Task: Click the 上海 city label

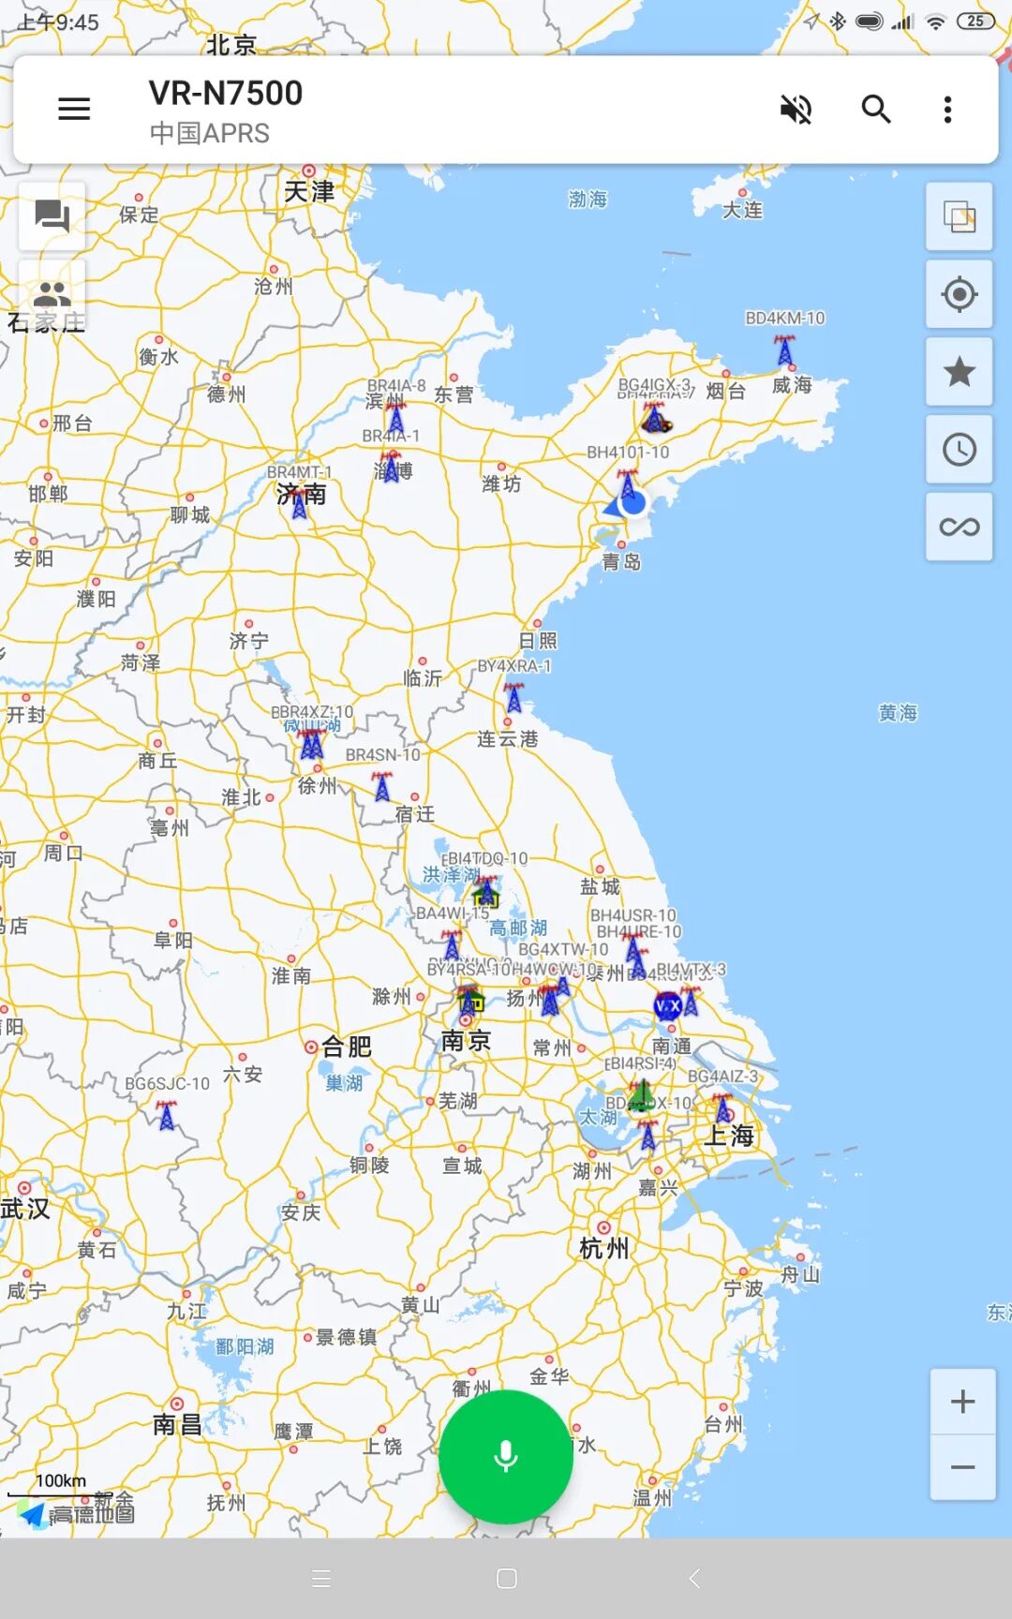Action: point(729,1136)
